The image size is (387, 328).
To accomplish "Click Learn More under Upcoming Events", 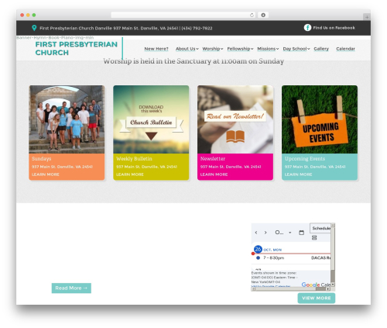I will pyautogui.click(x=298, y=174).
